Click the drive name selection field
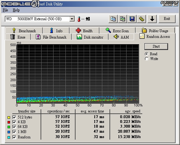The width and height of the screenshot is (180, 145). click(37, 19)
